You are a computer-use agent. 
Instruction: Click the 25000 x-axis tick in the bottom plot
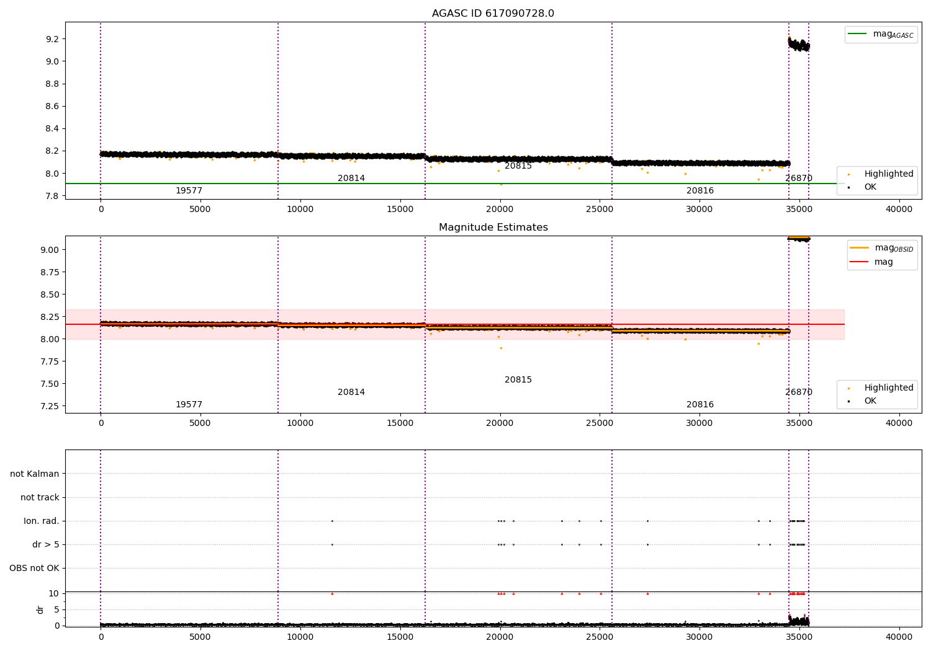point(600,637)
